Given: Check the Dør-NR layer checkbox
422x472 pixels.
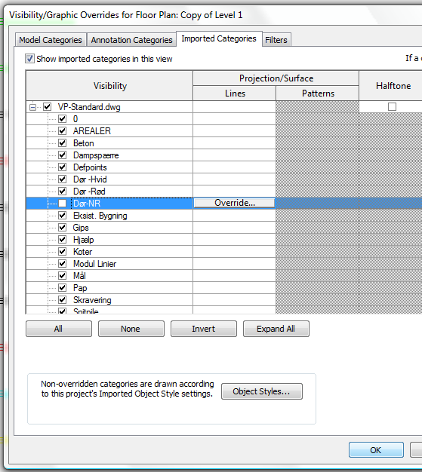Looking at the screenshot, I should [63, 203].
